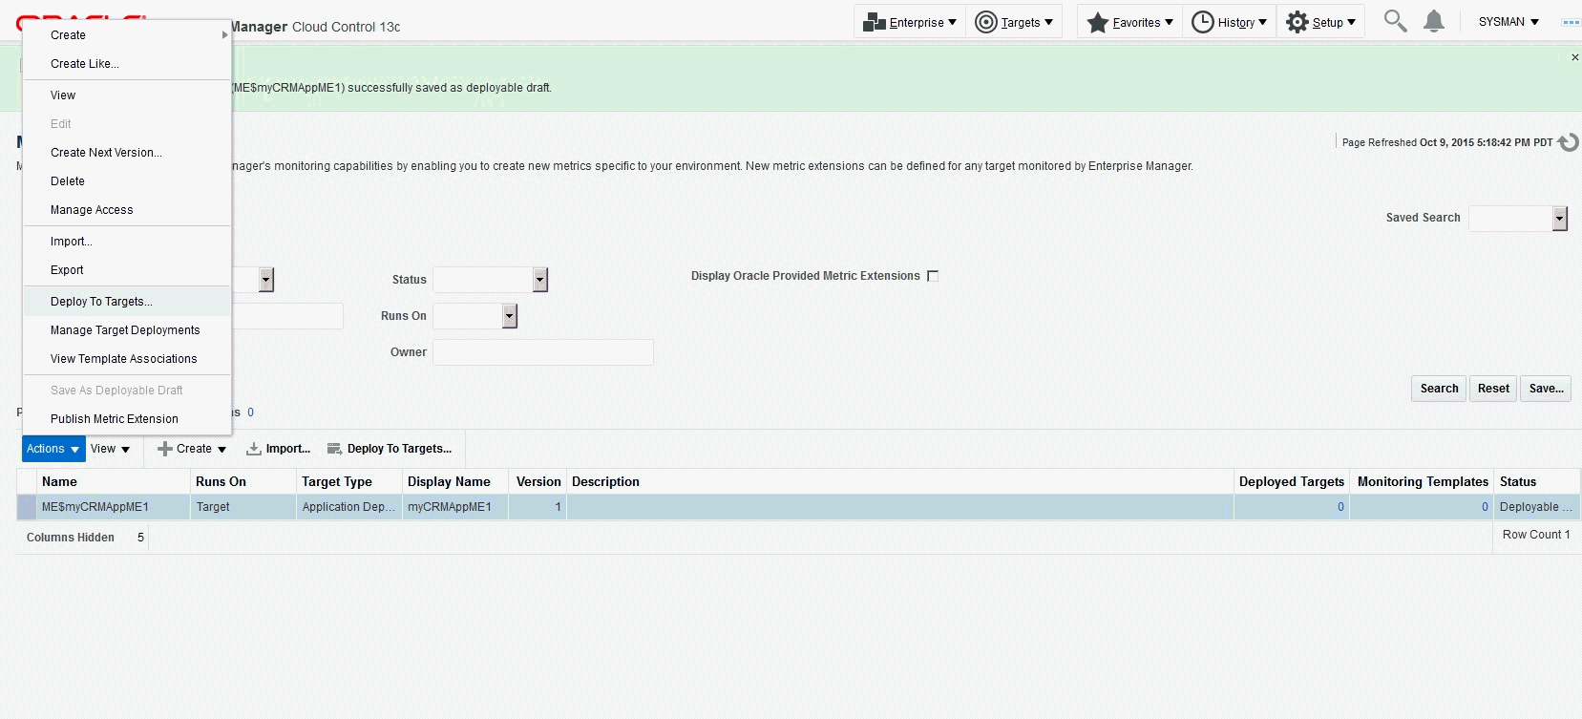The height and width of the screenshot is (719, 1582).
Task: Open the SYSMAN user menu
Action: point(1508,22)
